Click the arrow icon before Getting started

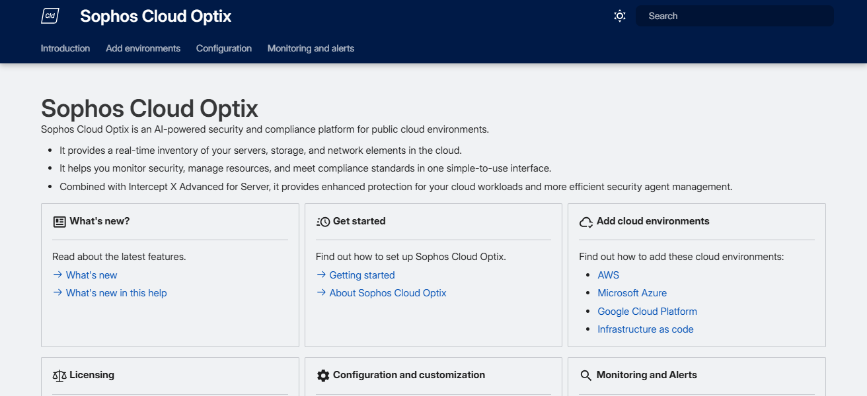(x=320, y=275)
